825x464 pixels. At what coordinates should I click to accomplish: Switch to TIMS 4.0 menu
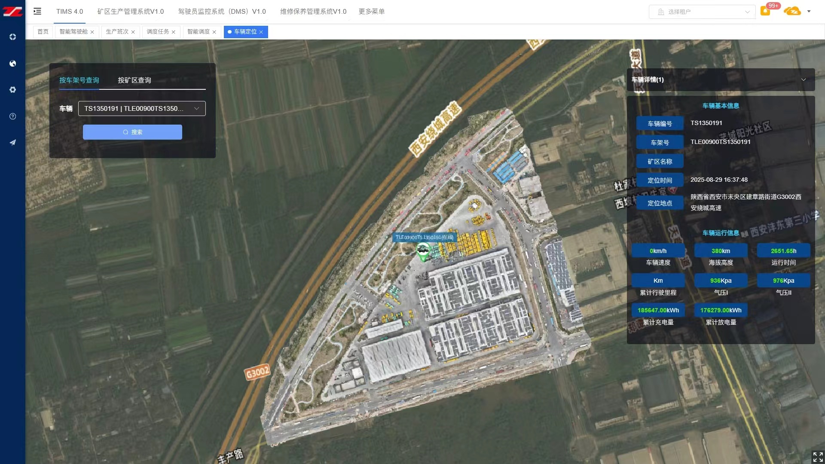coord(70,12)
